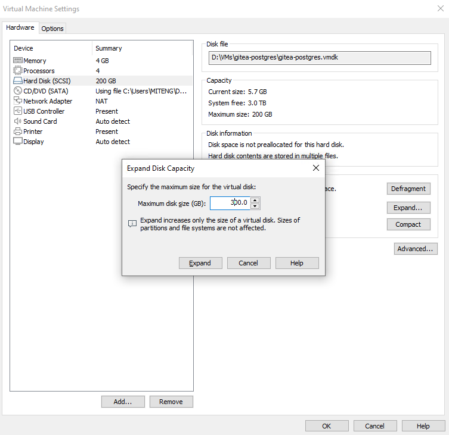Select the Display device icon
449x435 pixels.
pos(18,142)
